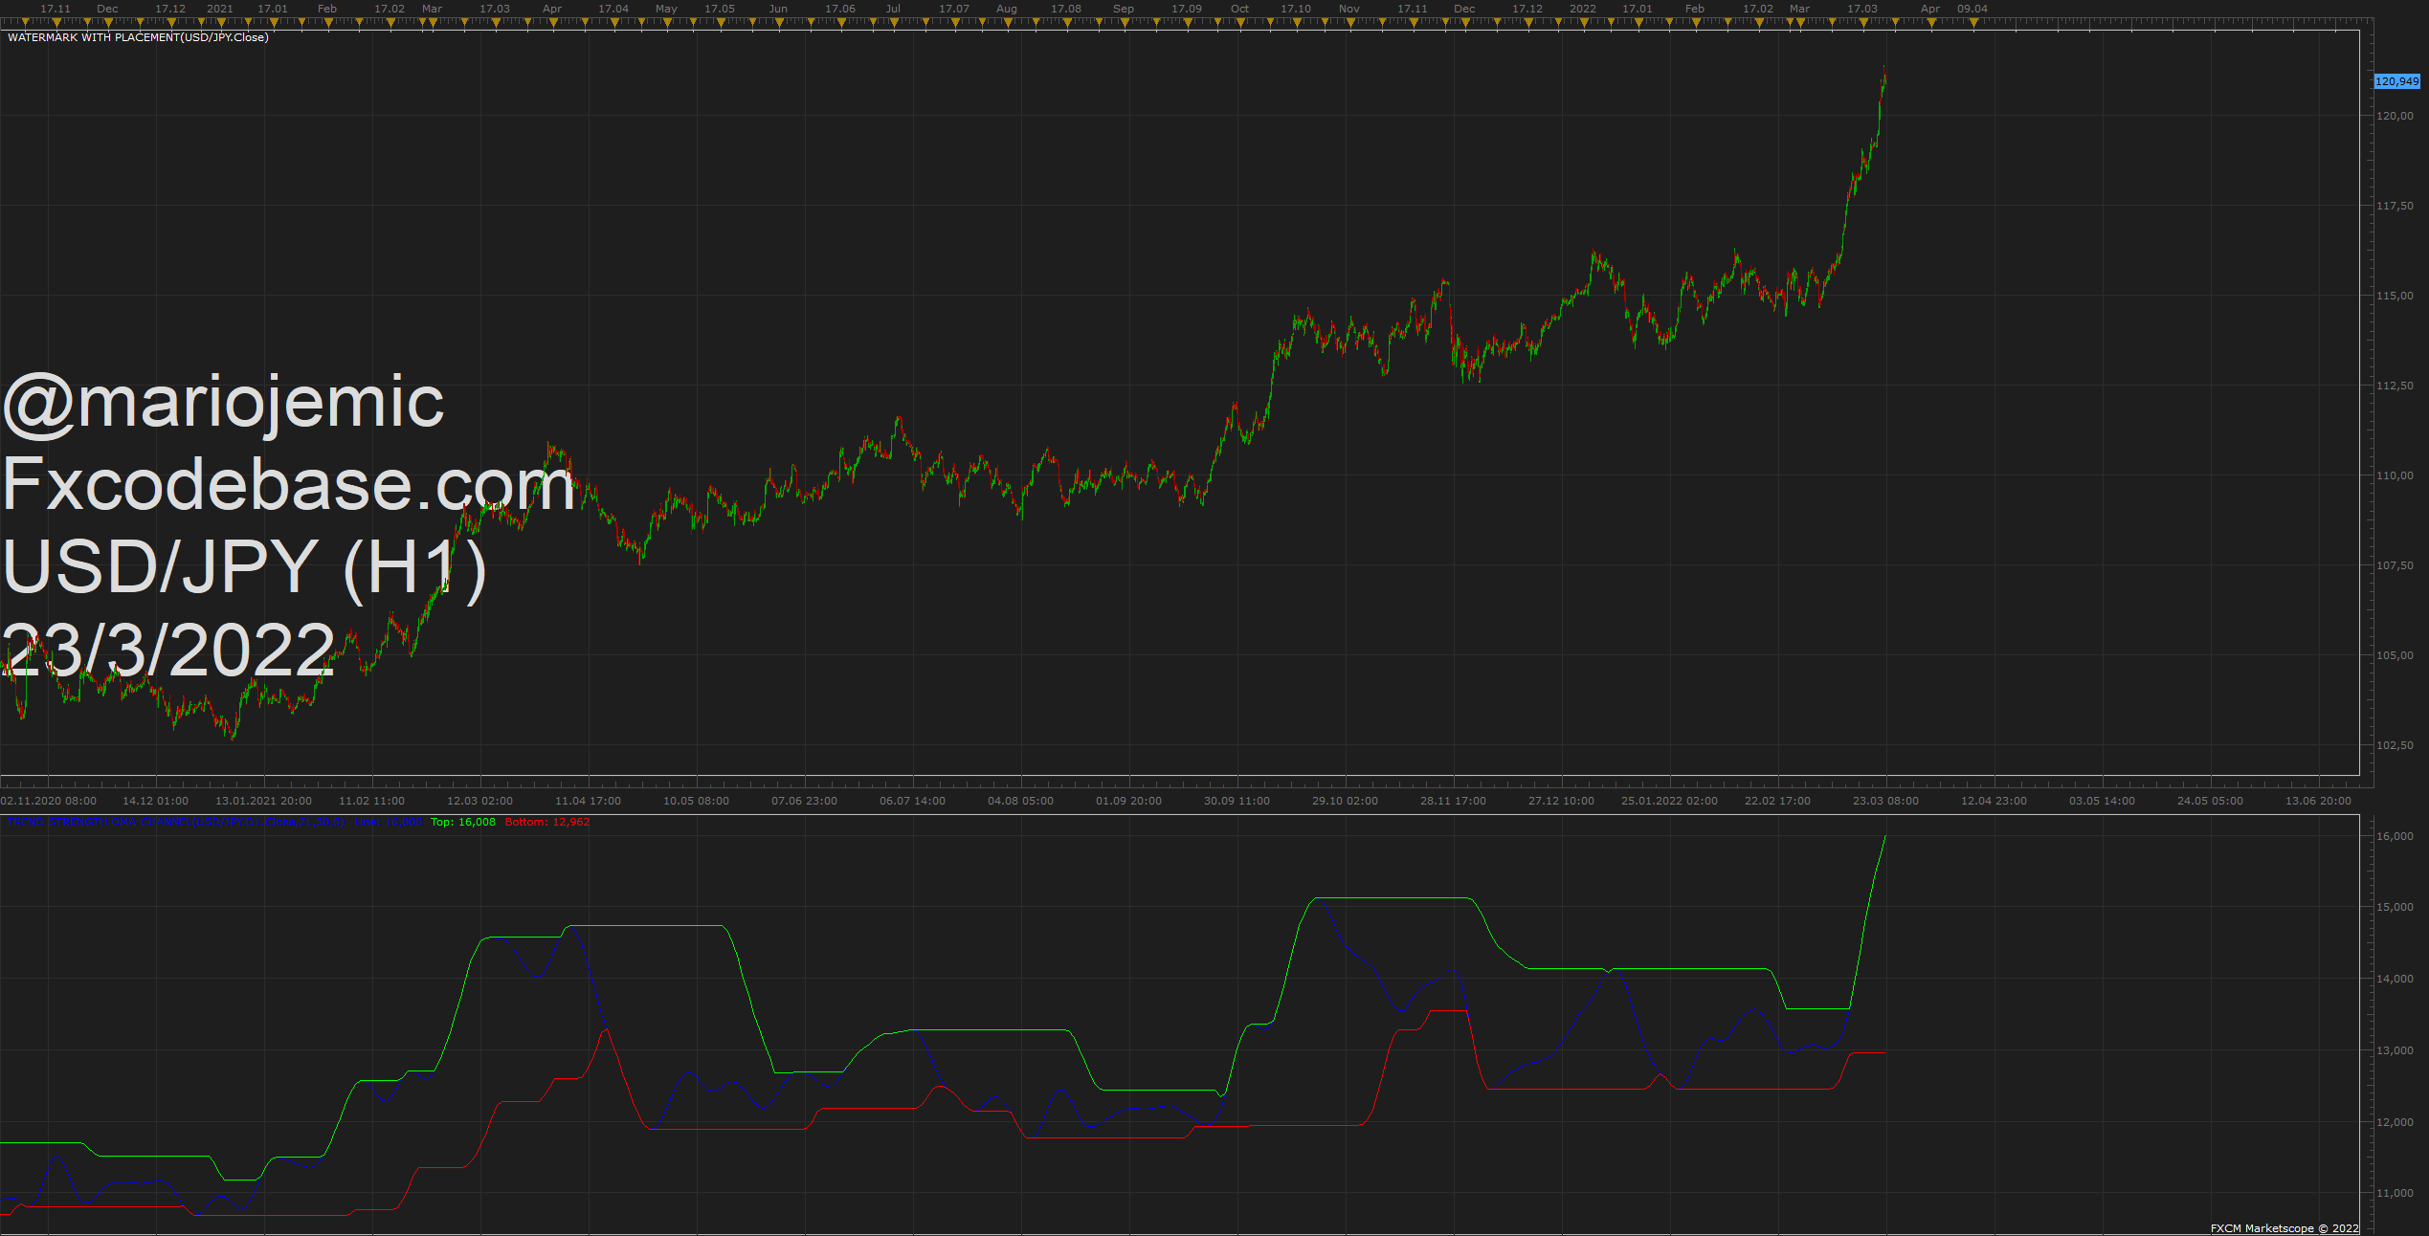The height and width of the screenshot is (1236, 2429).
Task: Click the 2021 year label on top timeline
Action: pos(220,9)
